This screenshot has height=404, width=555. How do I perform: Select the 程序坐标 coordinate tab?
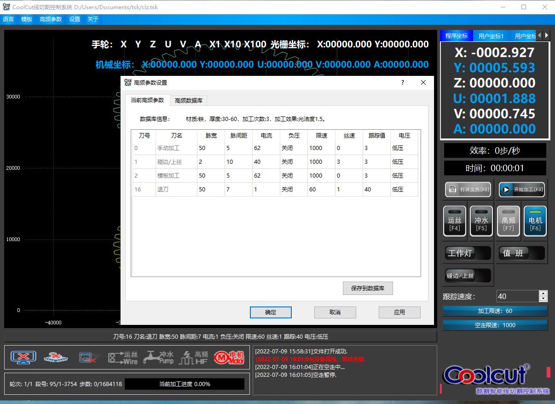[457, 35]
